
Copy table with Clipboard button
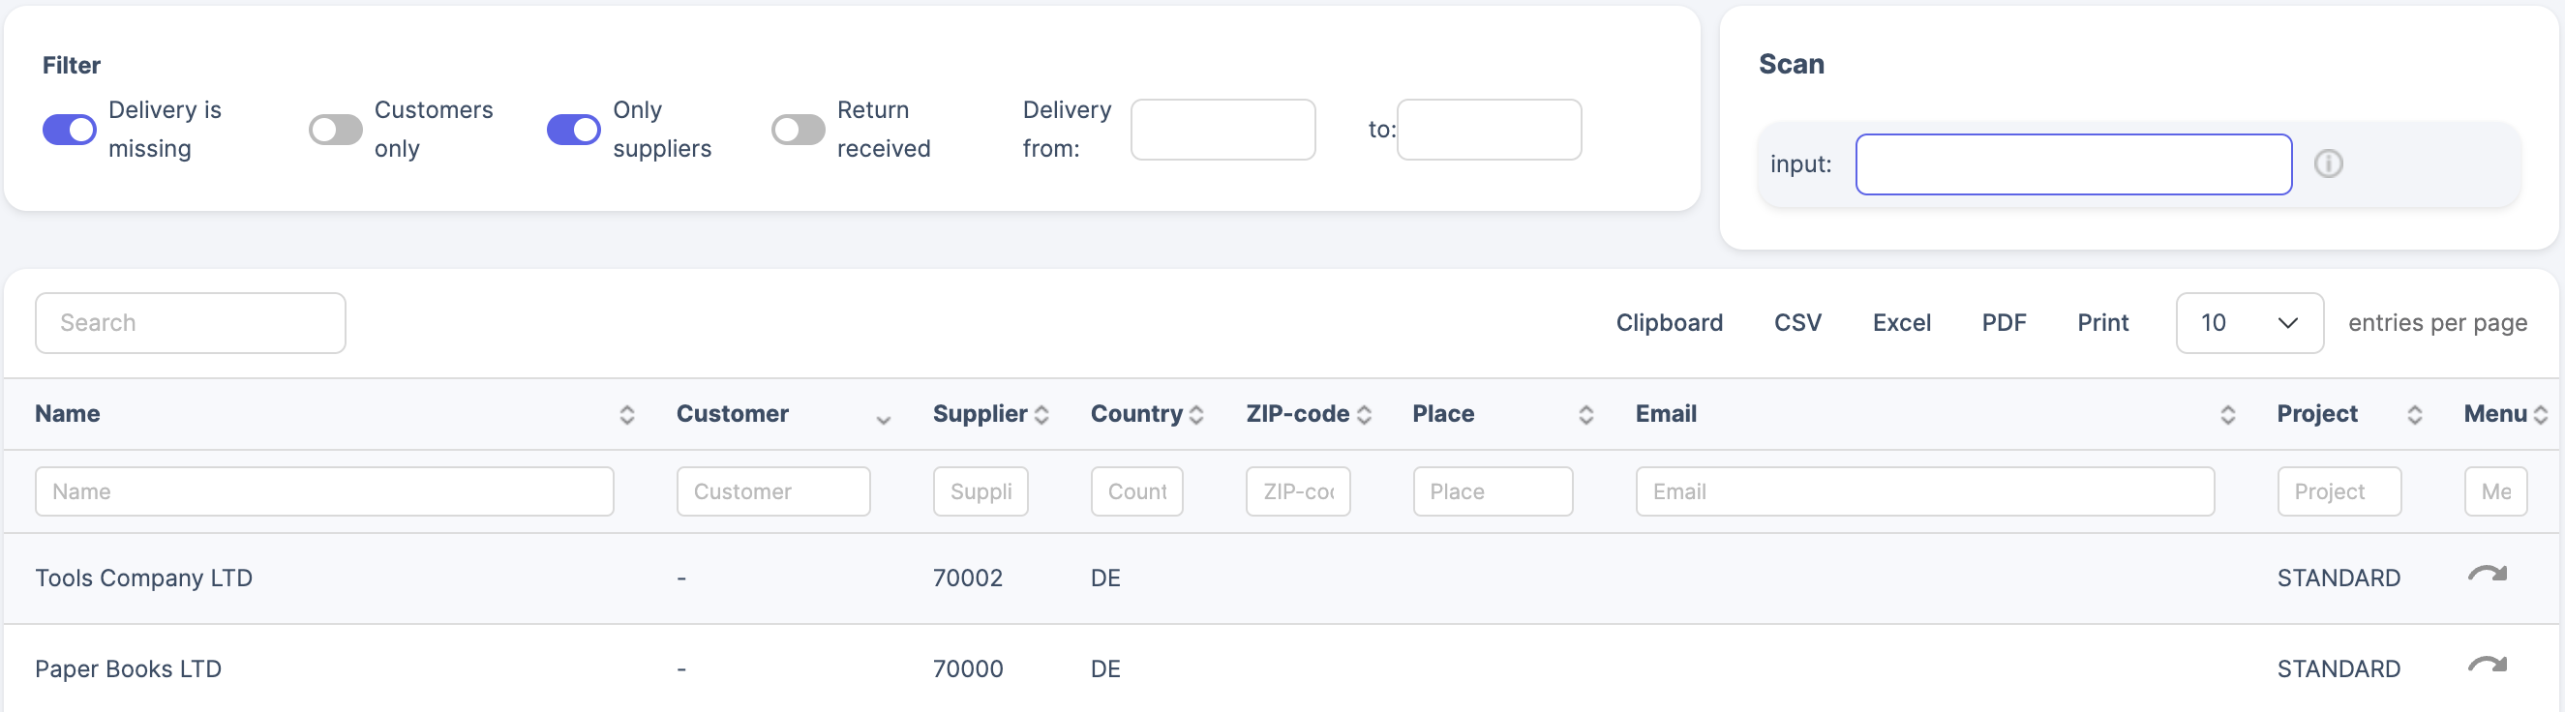tap(1669, 323)
